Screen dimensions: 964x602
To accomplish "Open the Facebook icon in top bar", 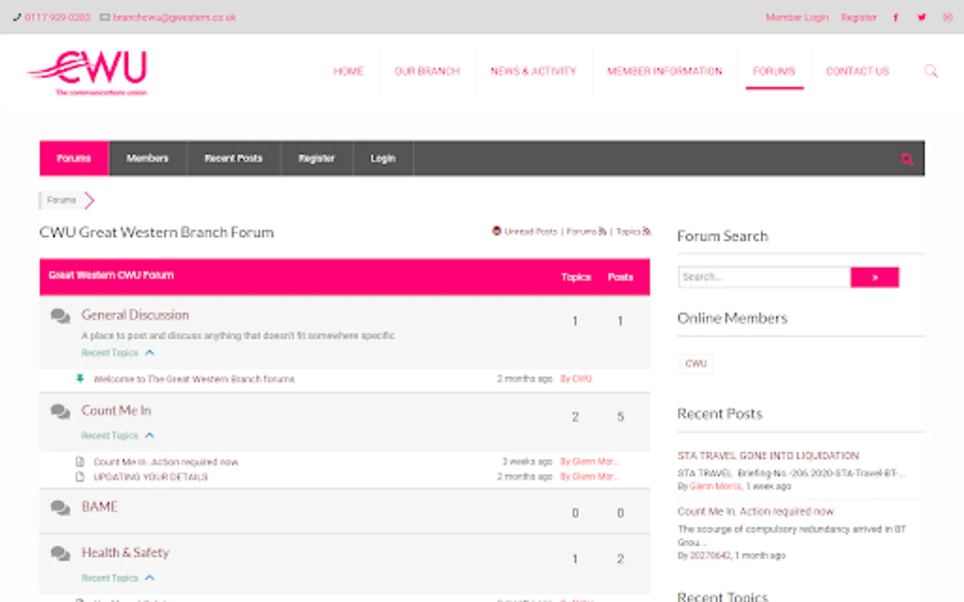I will click(896, 17).
